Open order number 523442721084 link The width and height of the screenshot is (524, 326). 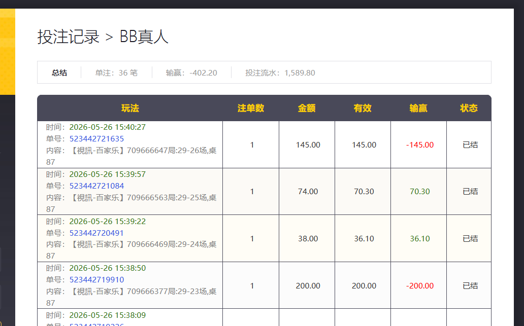click(96, 186)
